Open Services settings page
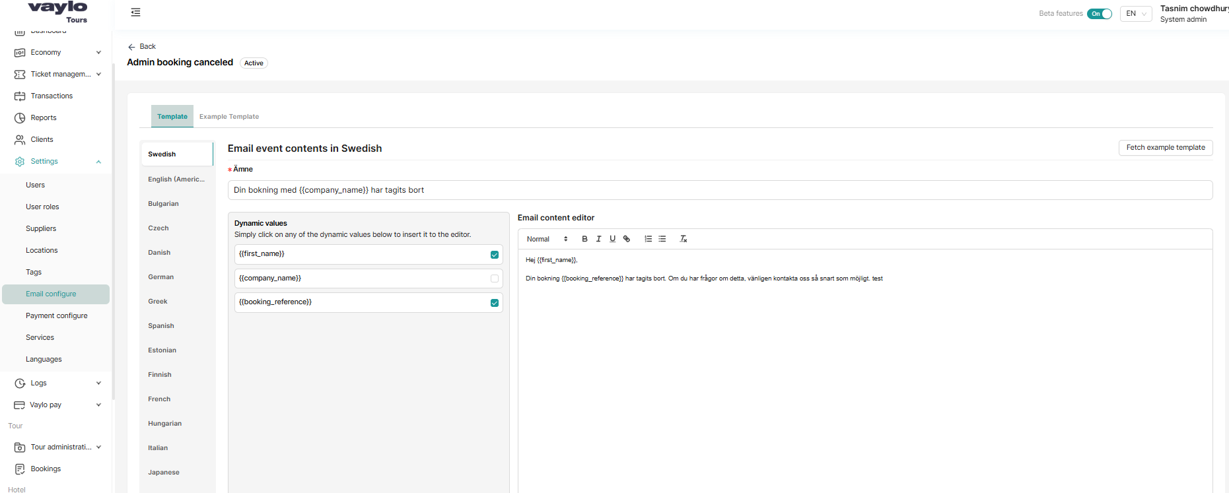This screenshot has width=1229, height=493. (40, 338)
